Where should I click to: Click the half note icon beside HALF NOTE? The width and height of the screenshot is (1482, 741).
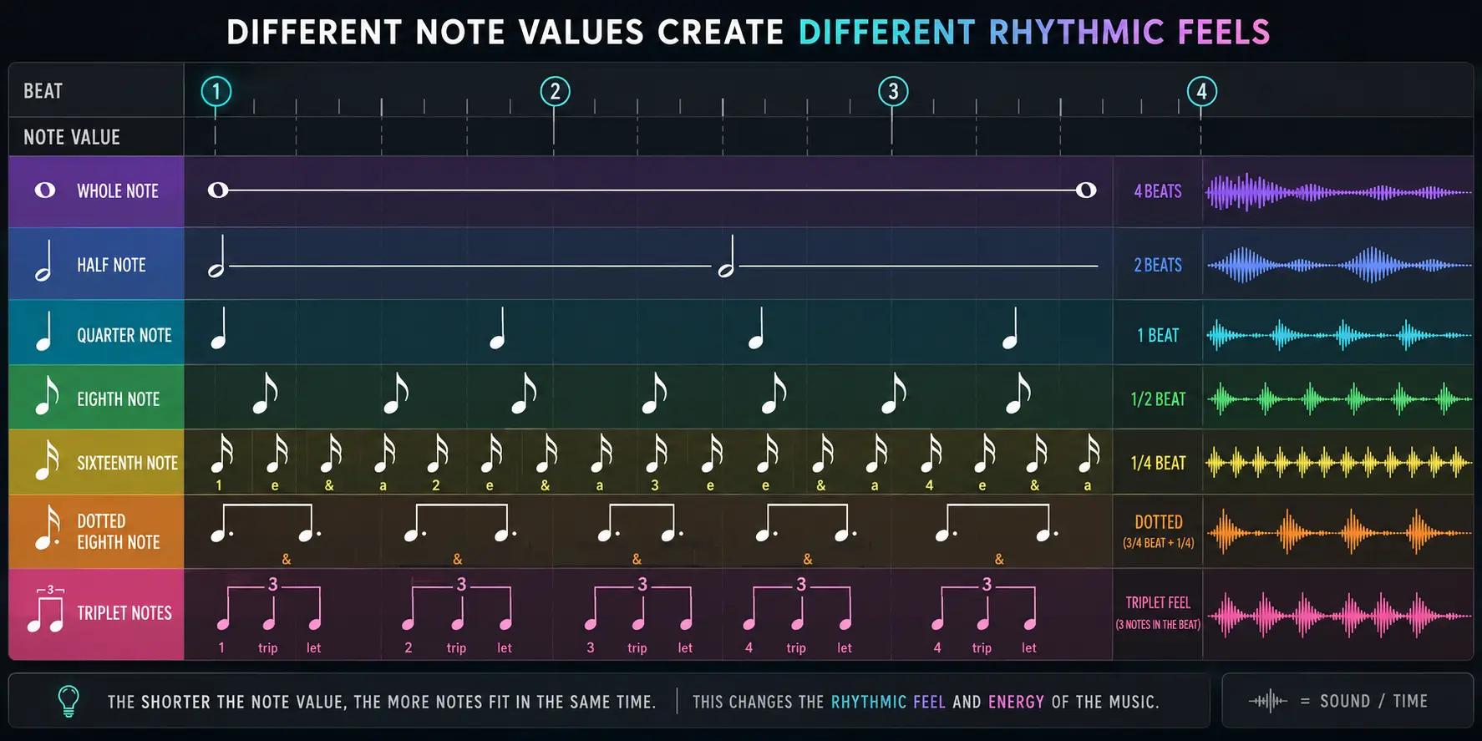coord(43,261)
